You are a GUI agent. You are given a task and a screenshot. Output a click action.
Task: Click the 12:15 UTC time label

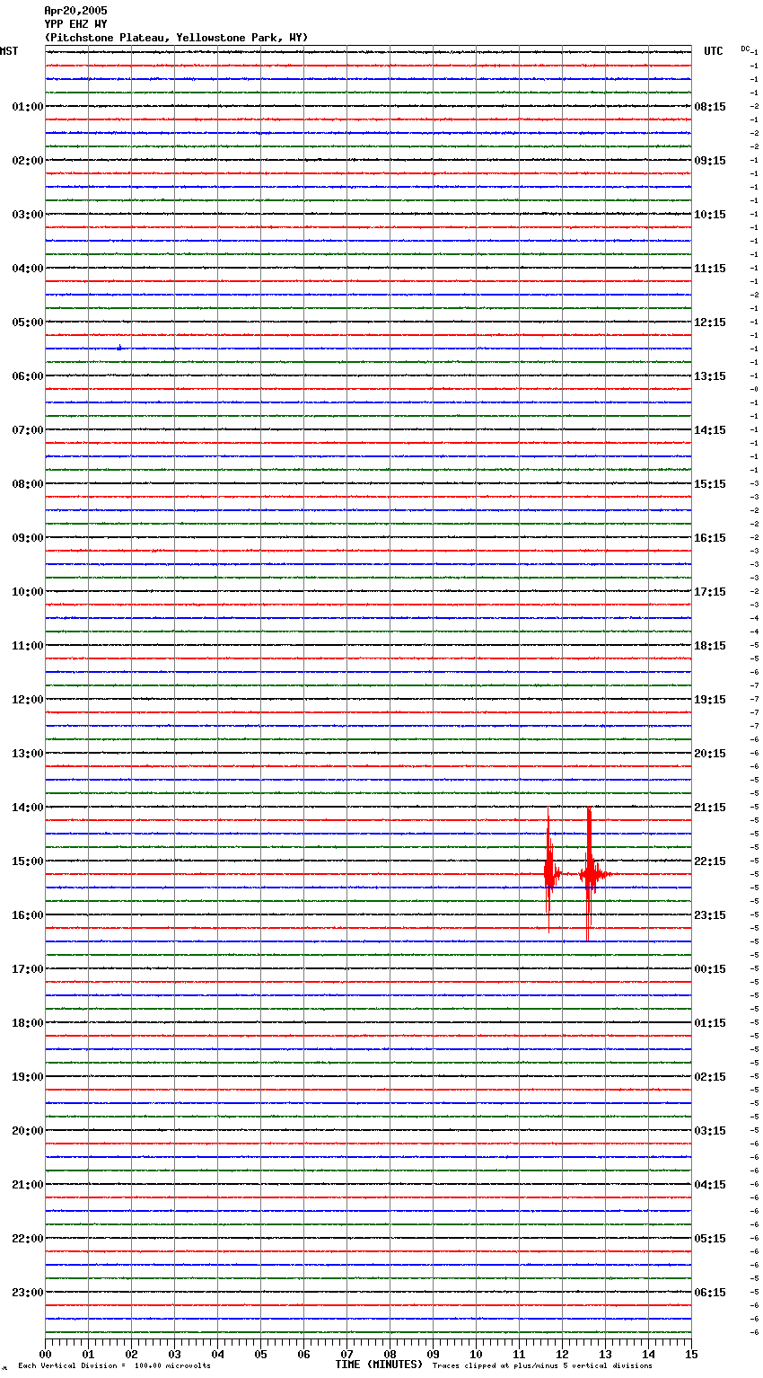710,322
